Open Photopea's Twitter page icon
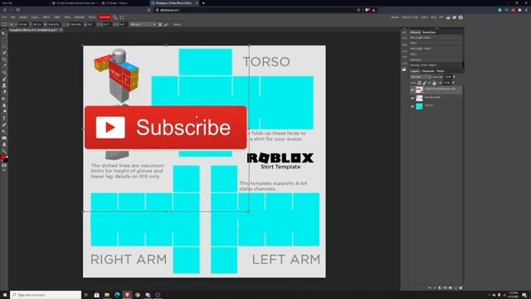Screen dimensions: 531x299 pyautogui.click(x=454, y=17)
